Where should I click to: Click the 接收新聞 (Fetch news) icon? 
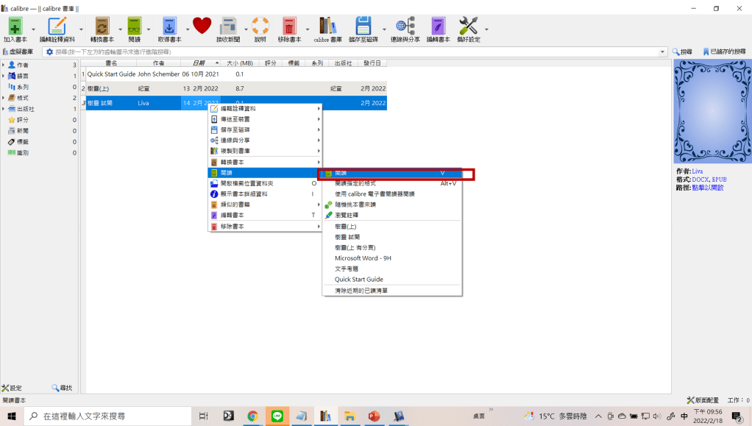point(230,26)
